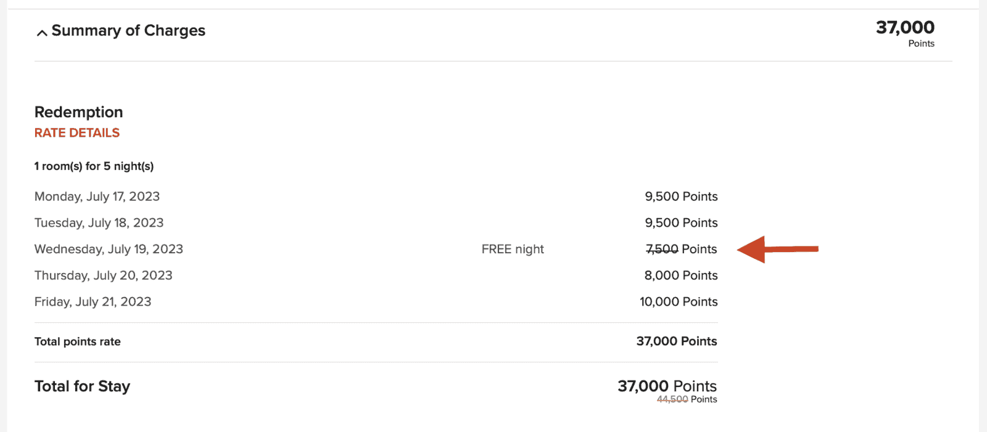The width and height of the screenshot is (987, 432).
Task: Click the FREE night label
Action: [x=513, y=250]
